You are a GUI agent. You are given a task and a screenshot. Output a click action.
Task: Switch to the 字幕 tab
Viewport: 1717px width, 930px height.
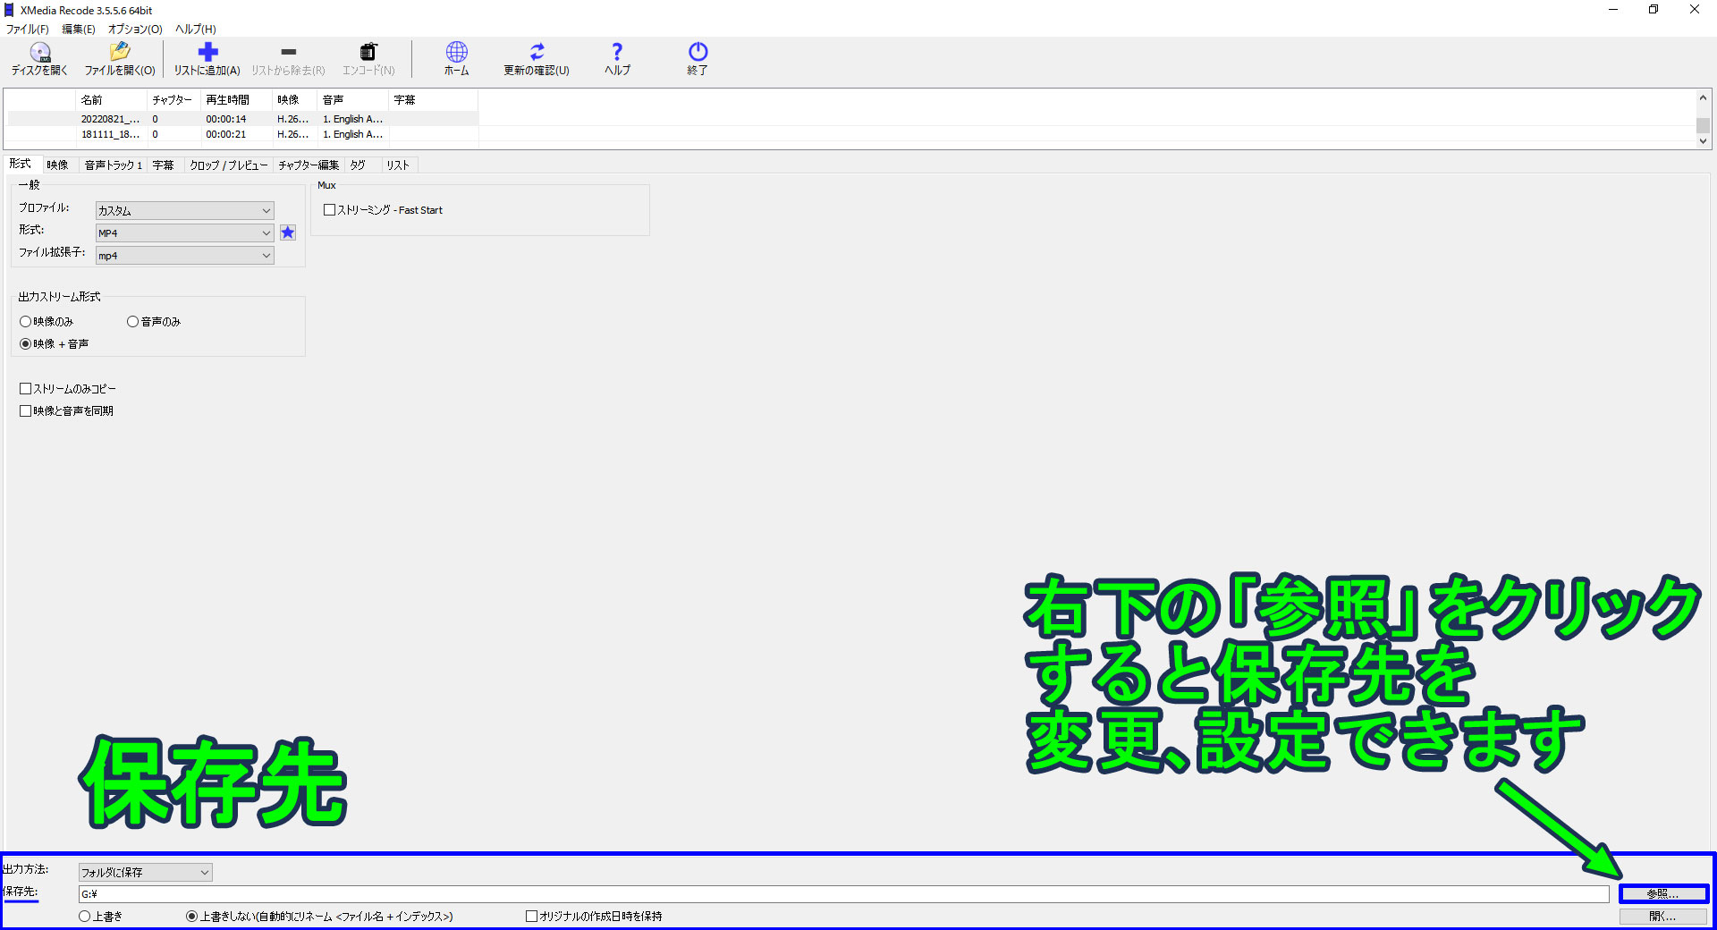coord(163,165)
